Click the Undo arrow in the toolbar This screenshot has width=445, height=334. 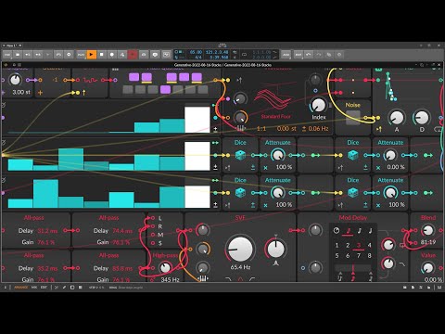(x=308, y=55)
